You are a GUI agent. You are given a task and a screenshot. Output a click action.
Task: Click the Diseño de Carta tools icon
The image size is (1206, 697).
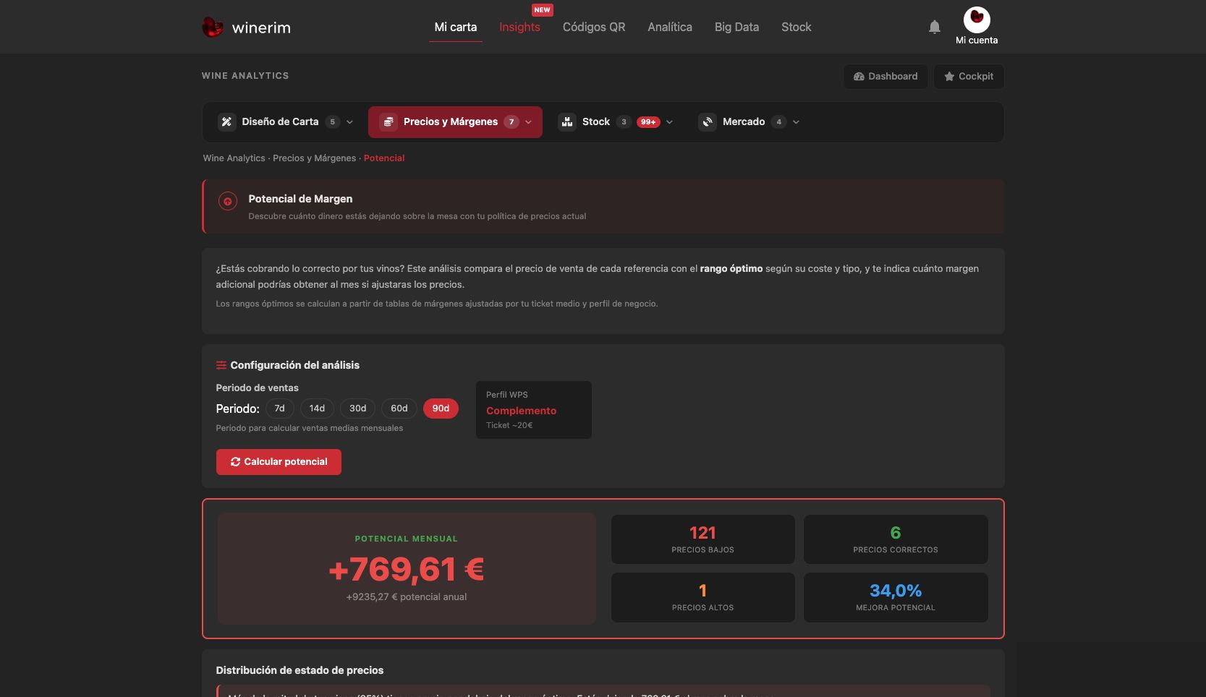click(226, 121)
